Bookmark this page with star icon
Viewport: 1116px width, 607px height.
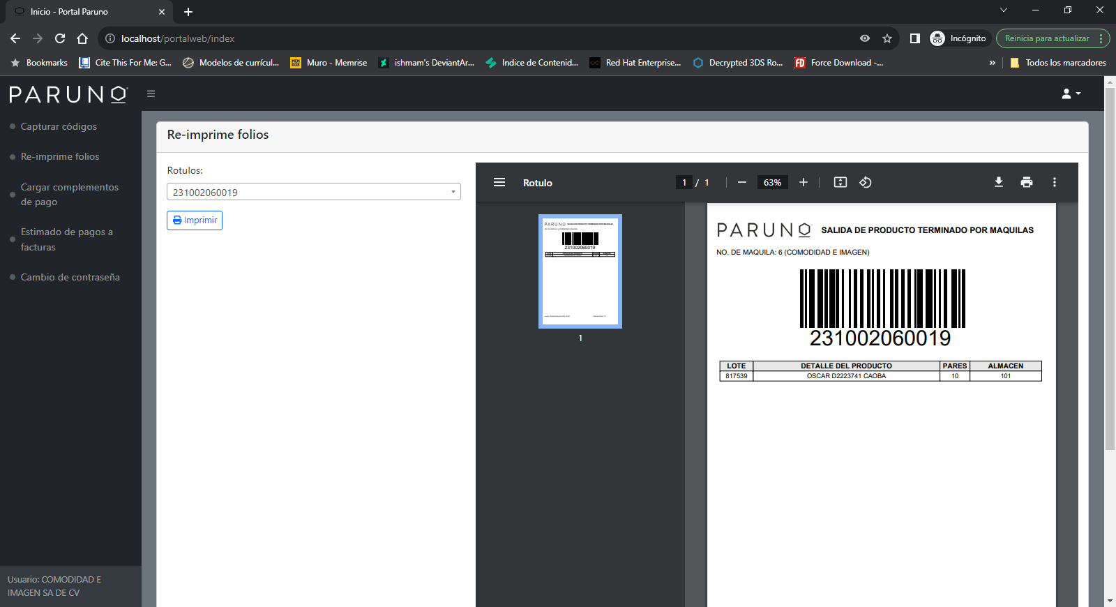[887, 38]
